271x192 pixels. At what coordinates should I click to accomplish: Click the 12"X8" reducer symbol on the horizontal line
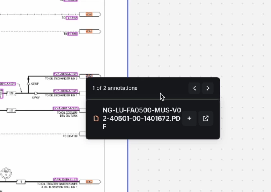click(x=36, y=93)
